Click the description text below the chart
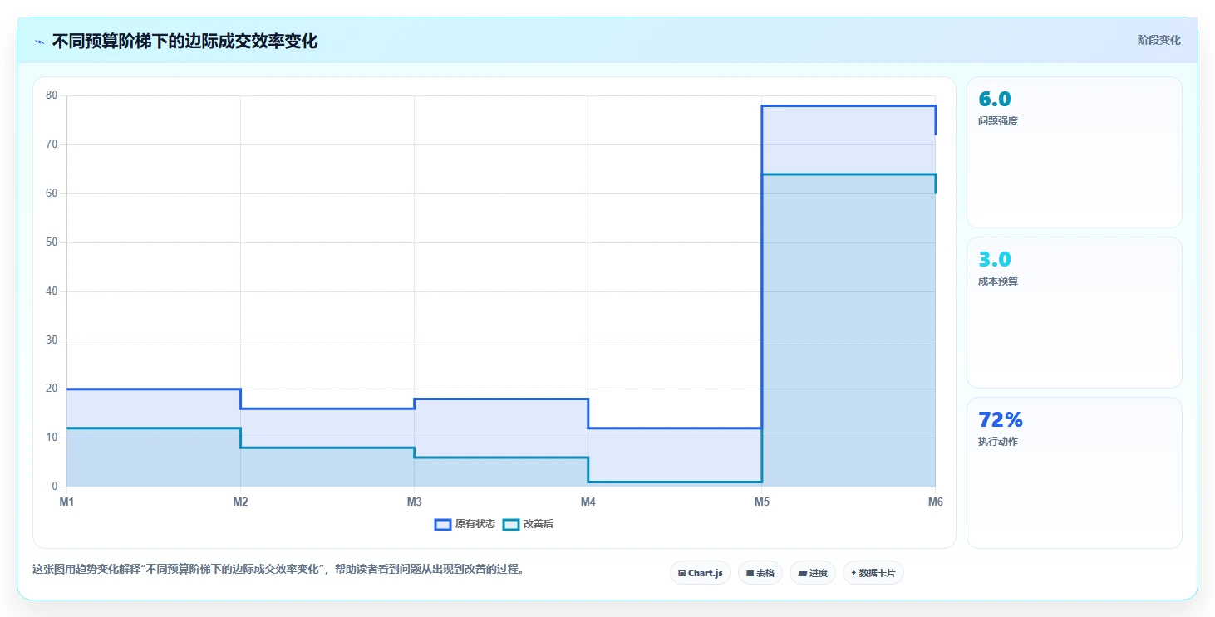This screenshot has height=617, width=1215. (278, 570)
